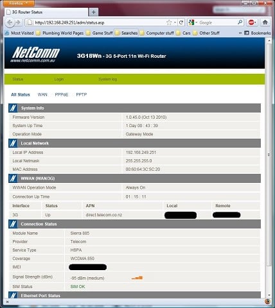Open the Status menu in green bar
The width and height of the screenshot is (275, 308).
[18, 79]
